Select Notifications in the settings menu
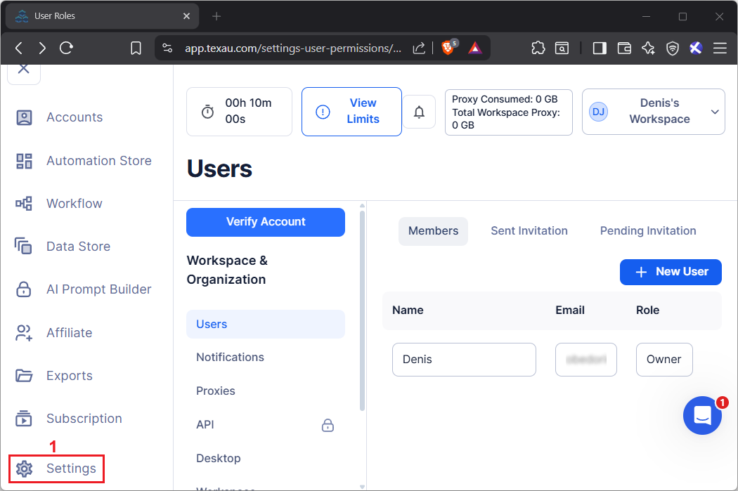 [x=230, y=358]
